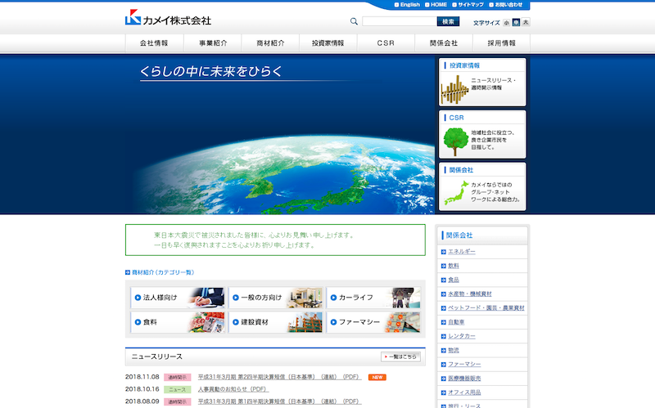Open the 投資家情報 menu item

pyautogui.click(x=328, y=43)
